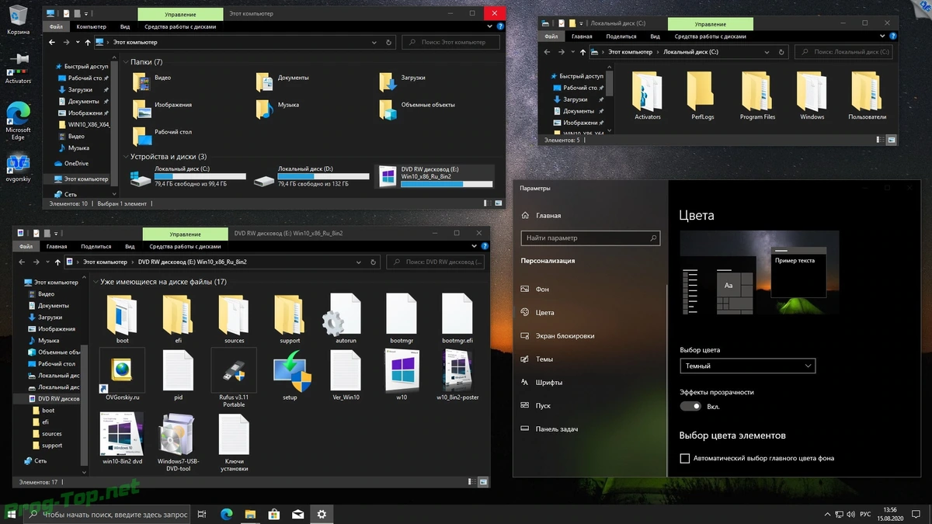Launch Microsoft Edge from the desktop icon

pyautogui.click(x=18, y=120)
